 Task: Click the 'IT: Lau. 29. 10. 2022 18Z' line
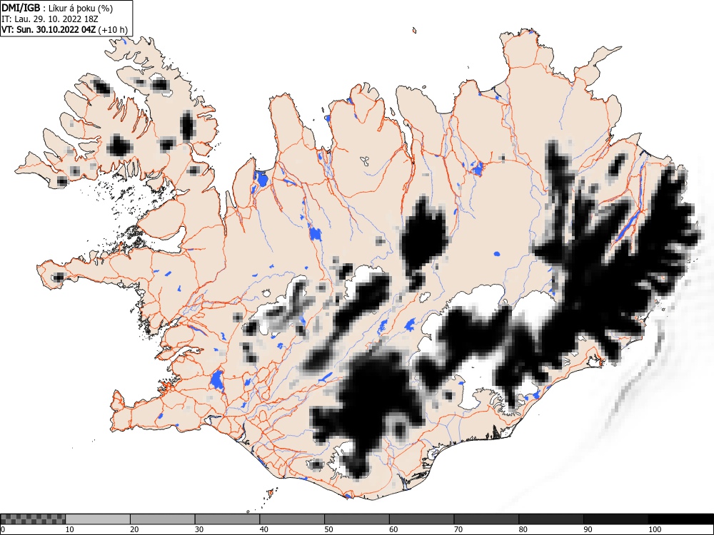(50, 19)
